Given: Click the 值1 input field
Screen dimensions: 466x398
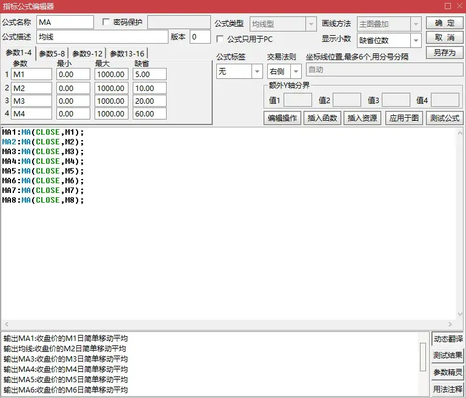Looking at the screenshot, I should 298,100.
